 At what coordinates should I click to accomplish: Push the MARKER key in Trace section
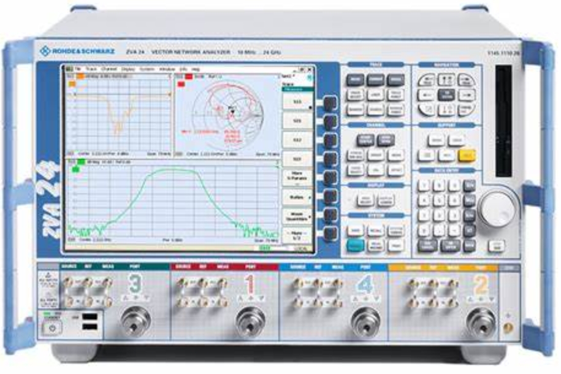pos(355,110)
